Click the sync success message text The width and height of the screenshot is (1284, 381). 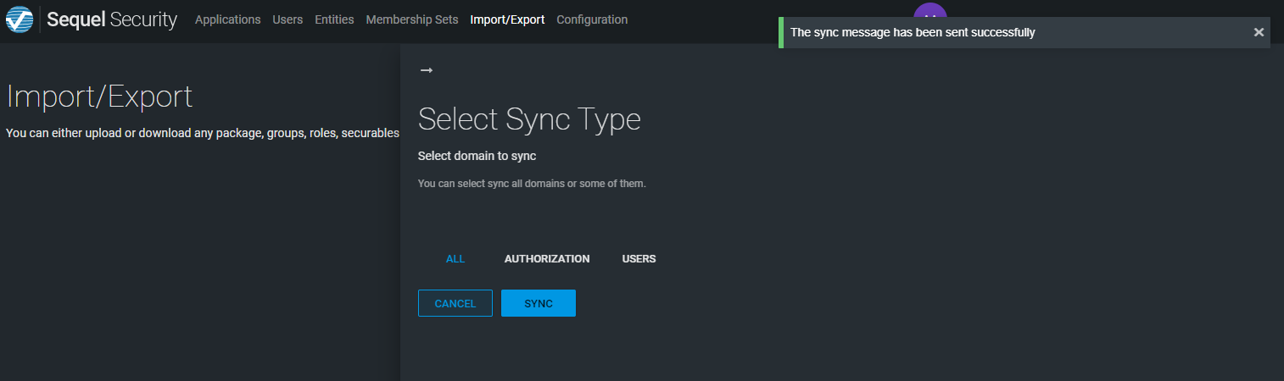913,32
